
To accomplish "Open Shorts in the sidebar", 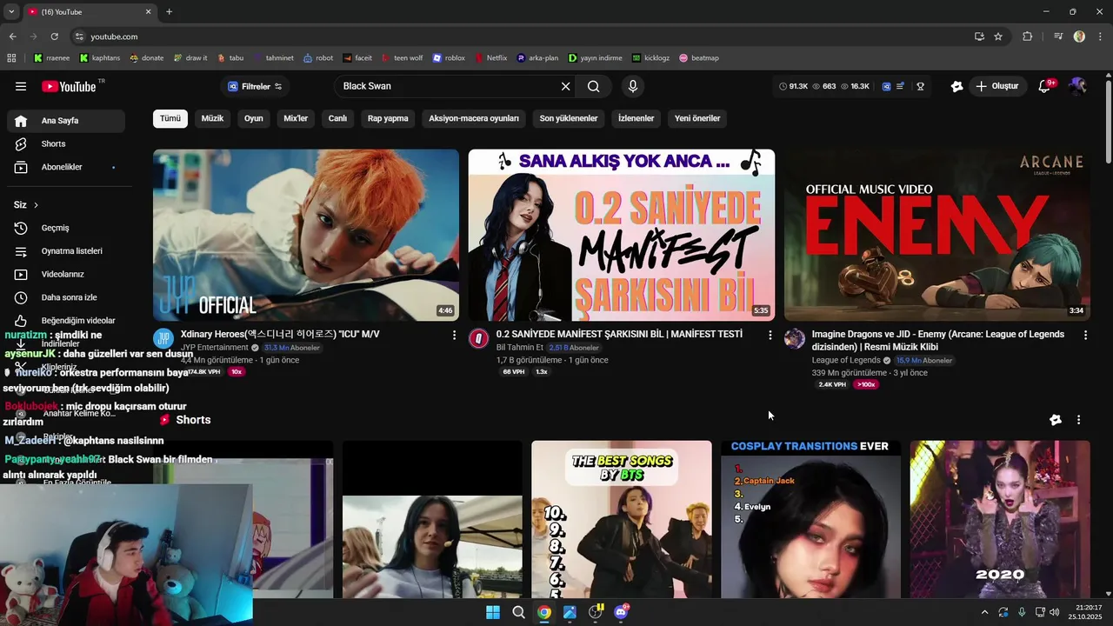I will 66,143.
